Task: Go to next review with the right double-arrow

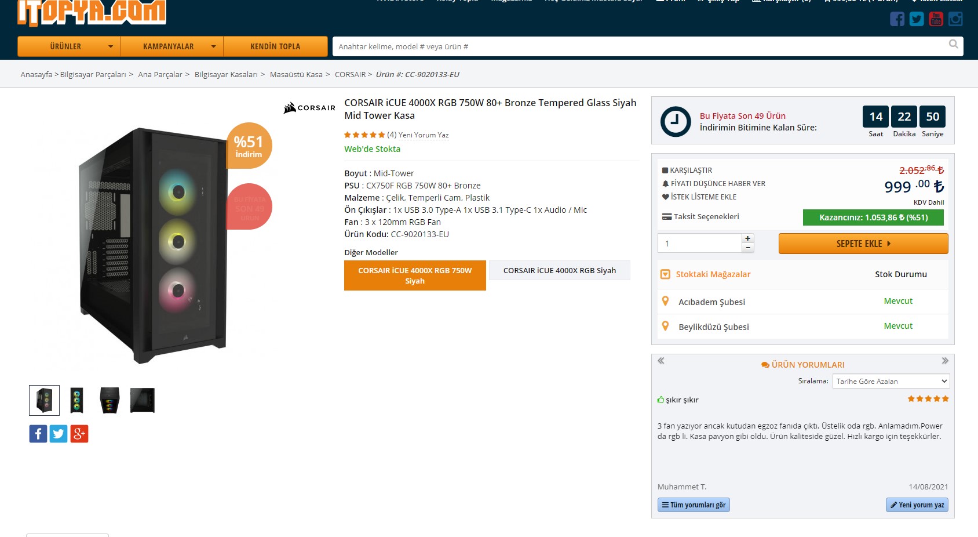Action: click(x=945, y=361)
